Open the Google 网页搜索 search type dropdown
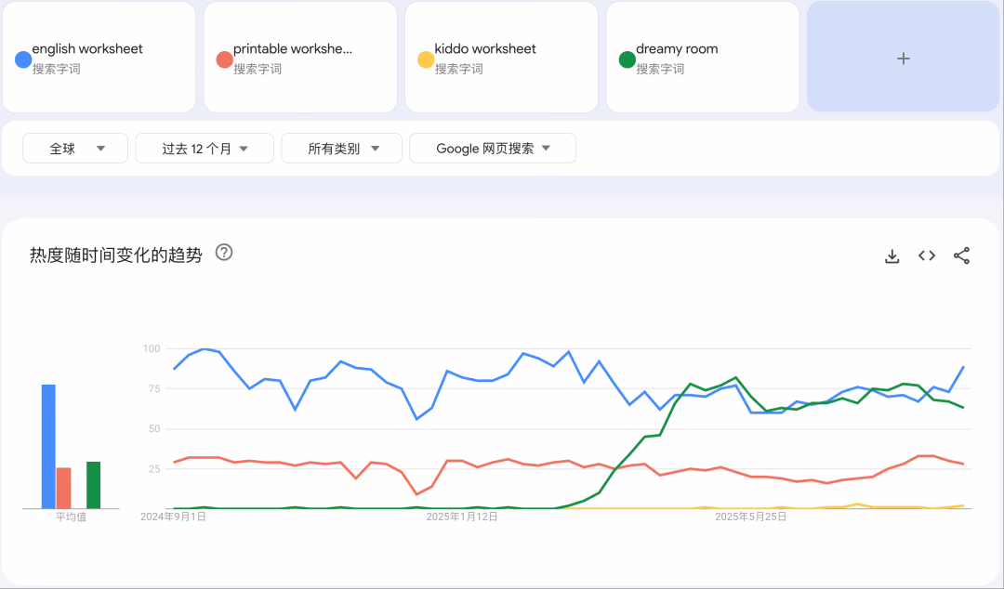This screenshot has height=589, width=1004. pos(493,149)
